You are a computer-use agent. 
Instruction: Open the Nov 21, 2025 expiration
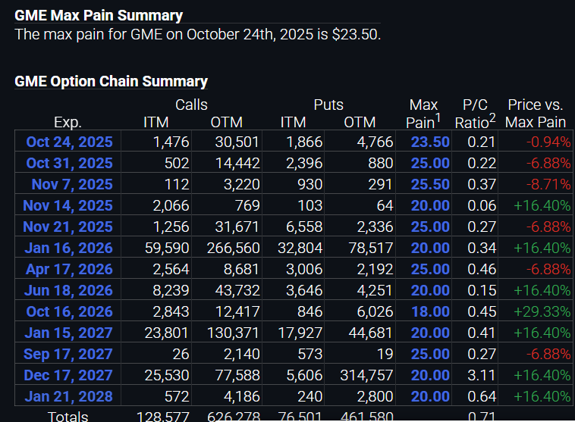coord(68,227)
